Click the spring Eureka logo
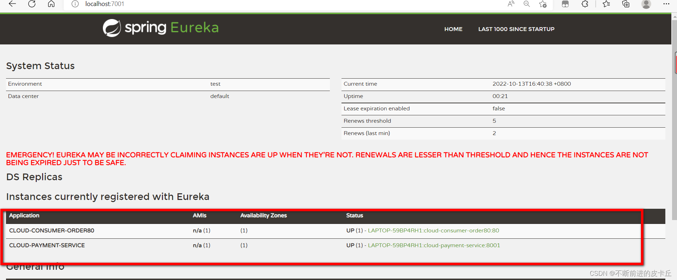The width and height of the screenshot is (677, 280). [x=161, y=28]
